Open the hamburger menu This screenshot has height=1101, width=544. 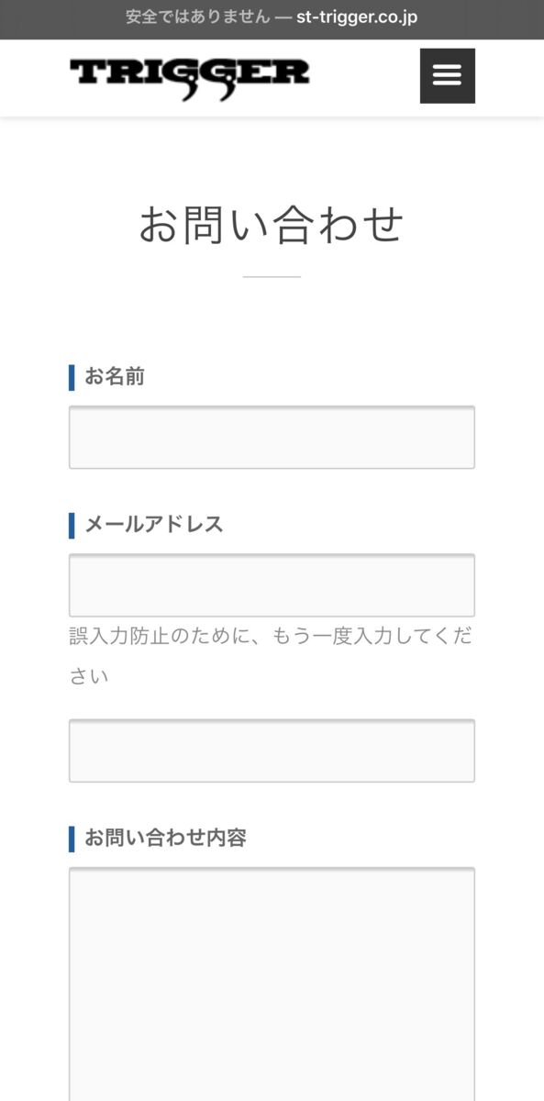(x=448, y=75)
